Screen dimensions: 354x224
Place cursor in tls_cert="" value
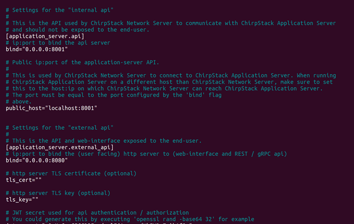tap(24, 180)
